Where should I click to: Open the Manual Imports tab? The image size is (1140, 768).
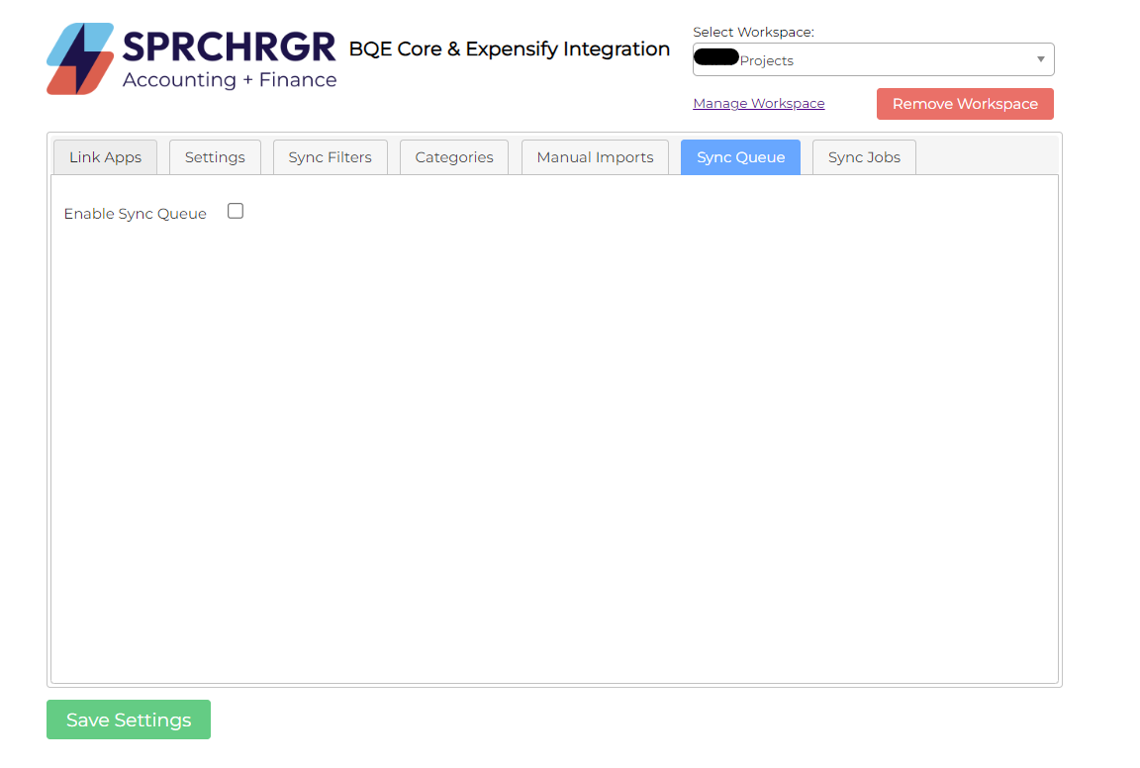click(x=596, y=157)
